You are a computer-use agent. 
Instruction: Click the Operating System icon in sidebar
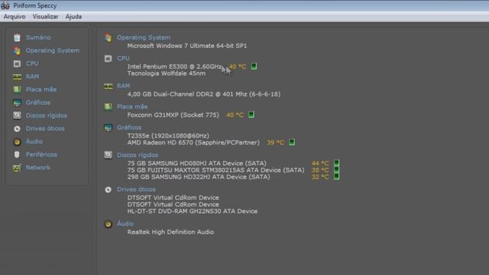(17, 50)
